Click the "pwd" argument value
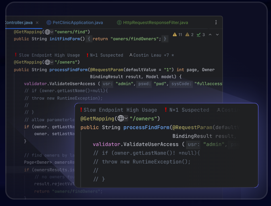 160,84
